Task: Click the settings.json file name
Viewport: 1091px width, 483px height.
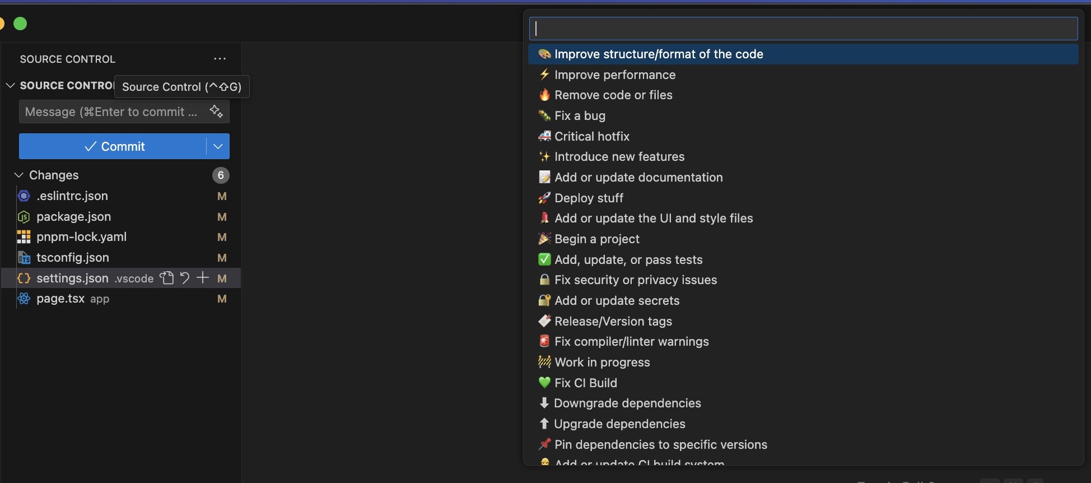Action: pos(72,278)
